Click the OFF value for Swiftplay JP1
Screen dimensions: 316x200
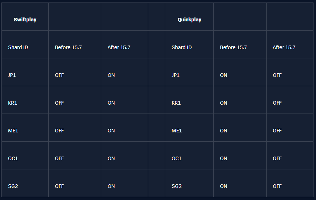(x=59, y=75)
